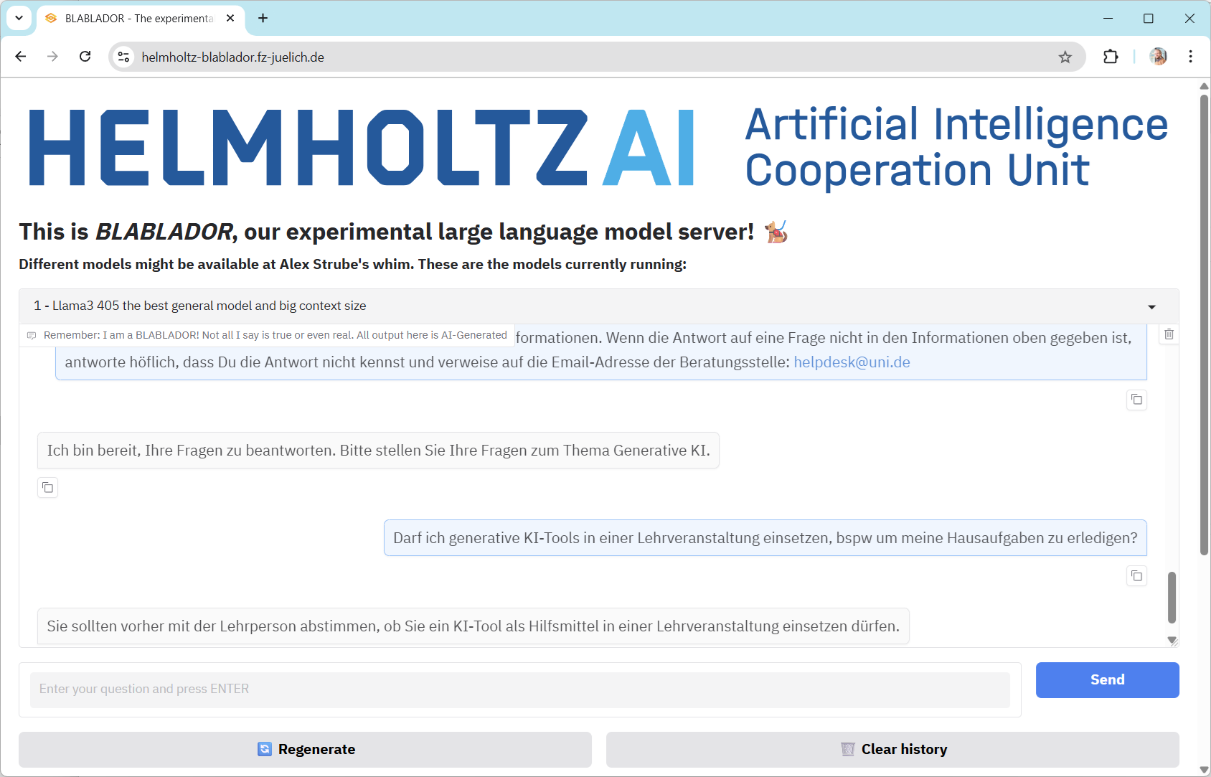Open the helpdesk@uni.de email link

[851, 362]
